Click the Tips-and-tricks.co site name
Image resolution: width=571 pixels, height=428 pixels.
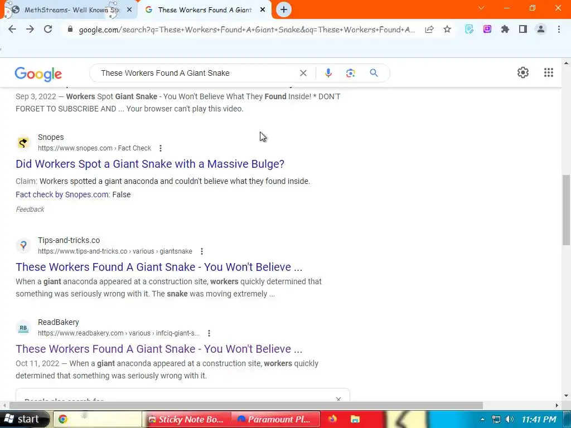click(x=69, y=240)
